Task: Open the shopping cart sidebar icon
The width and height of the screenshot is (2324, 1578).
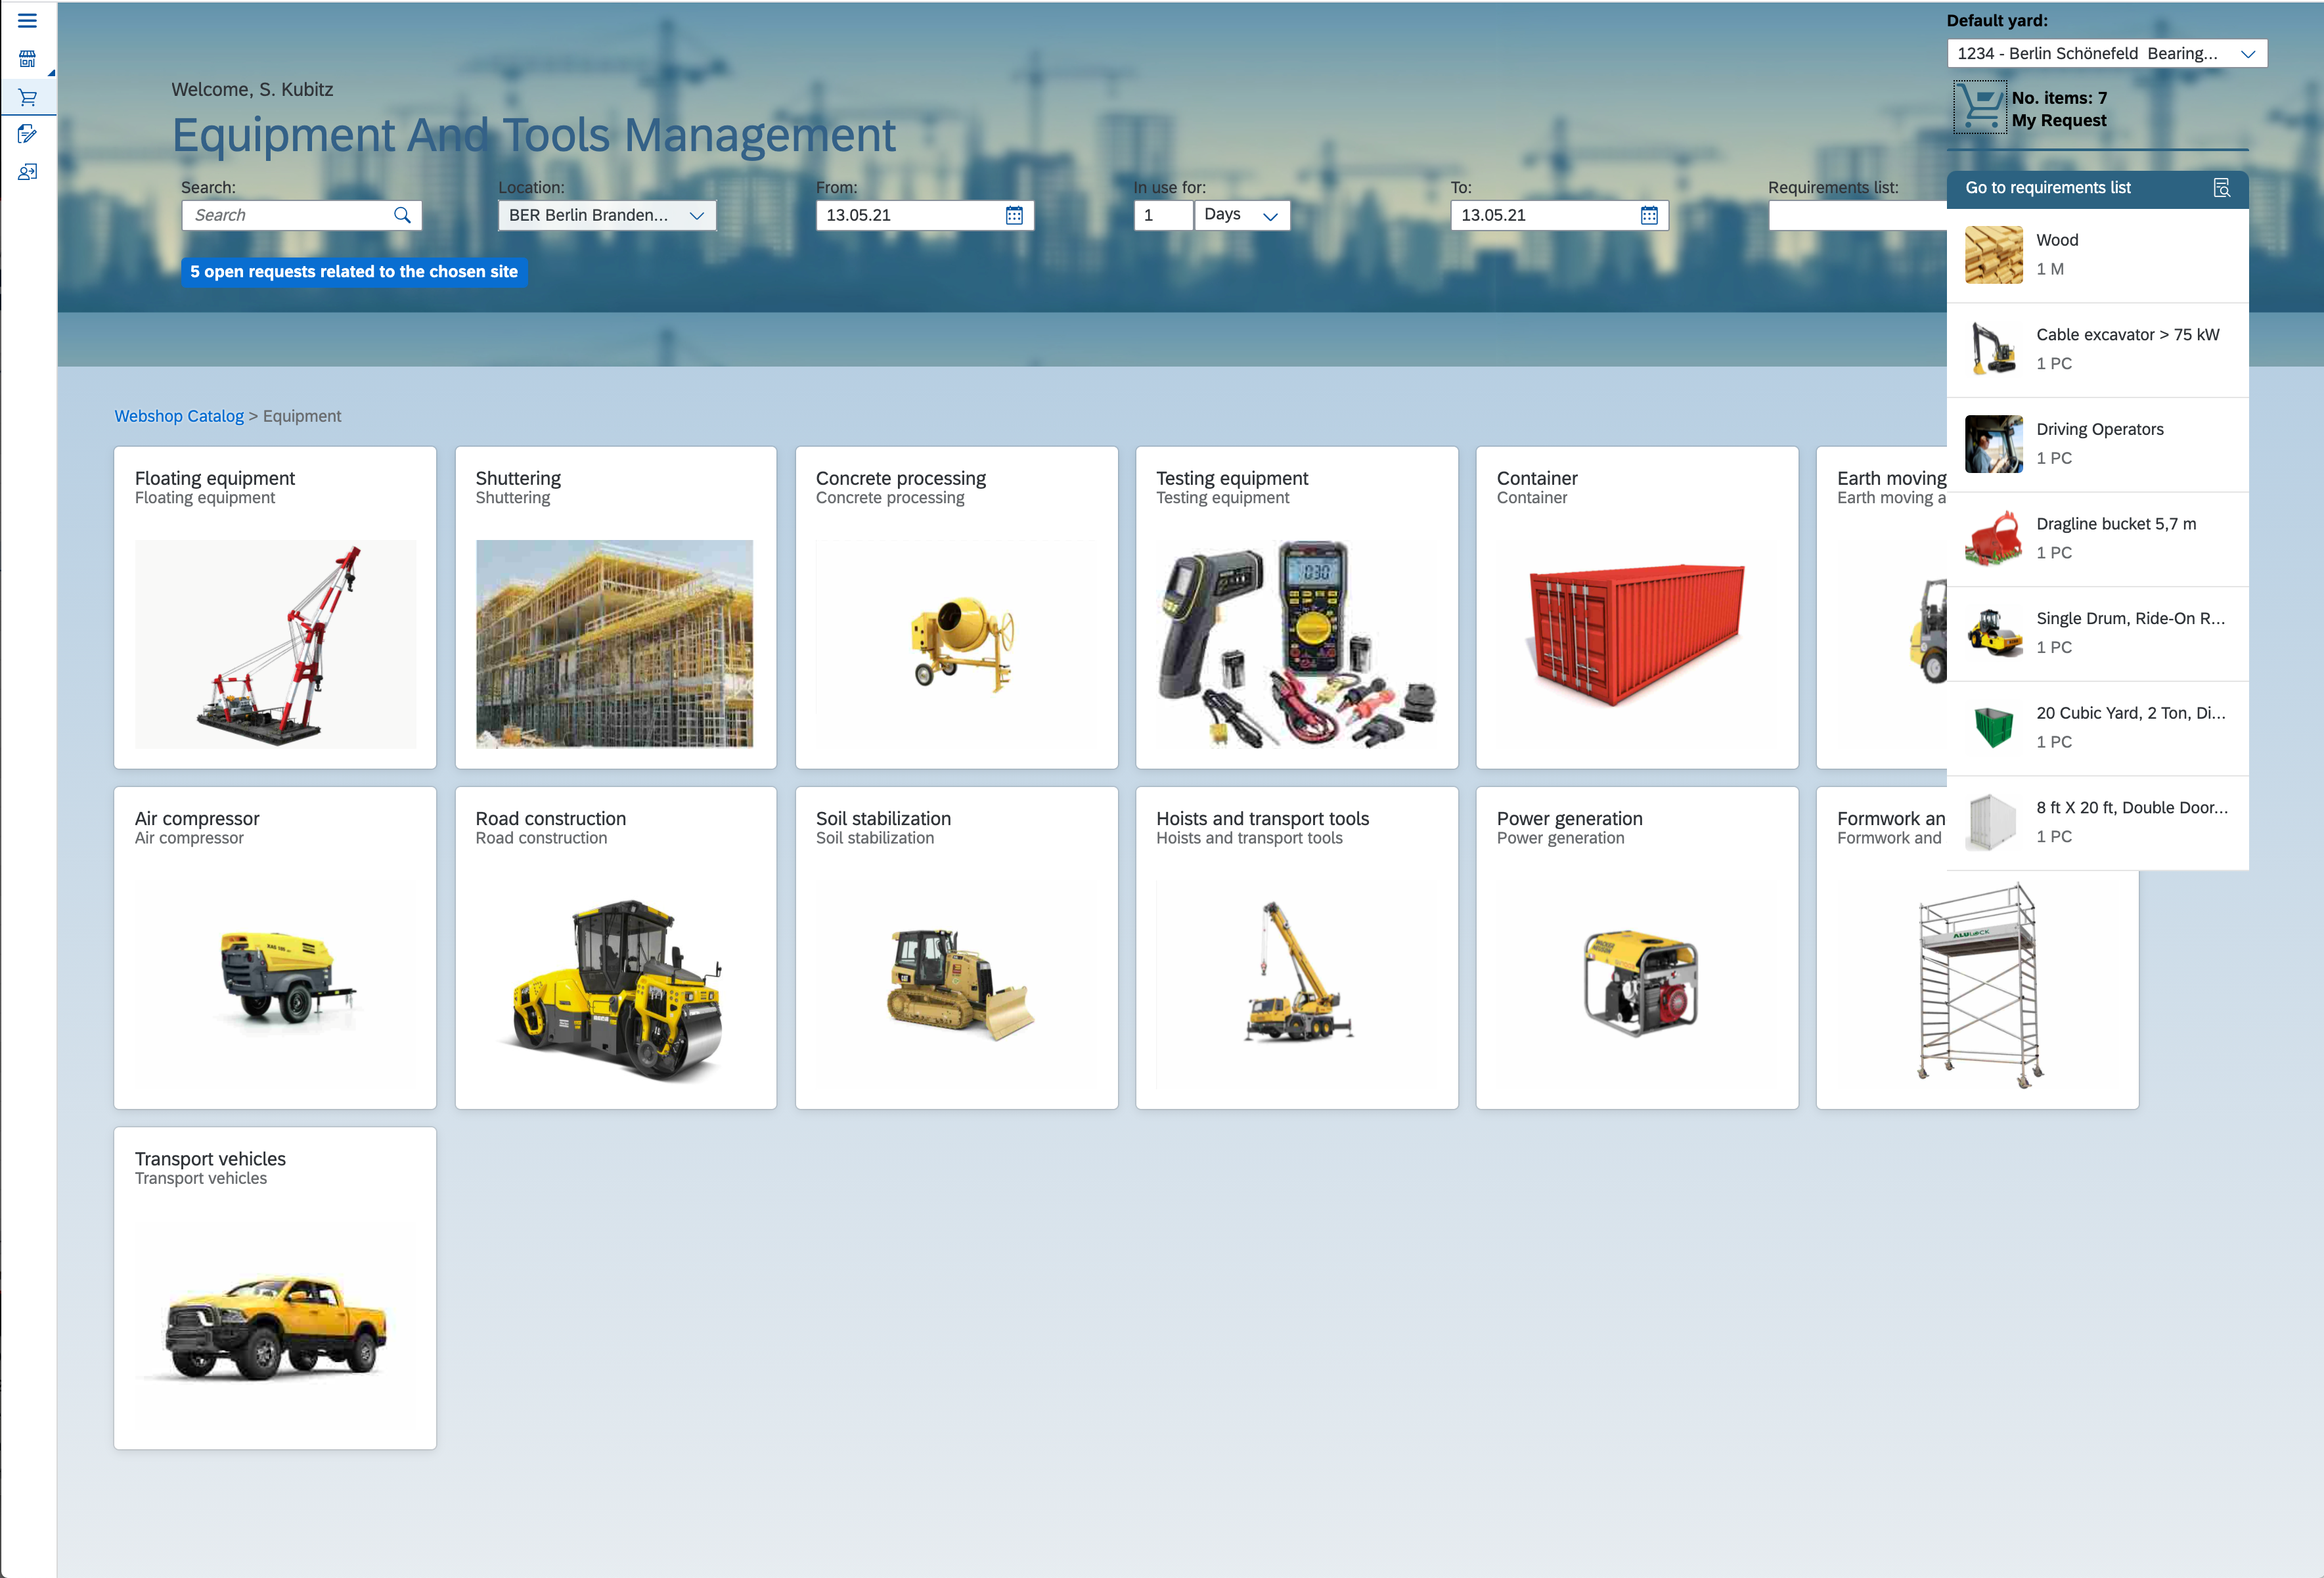Action: (27, 96)
